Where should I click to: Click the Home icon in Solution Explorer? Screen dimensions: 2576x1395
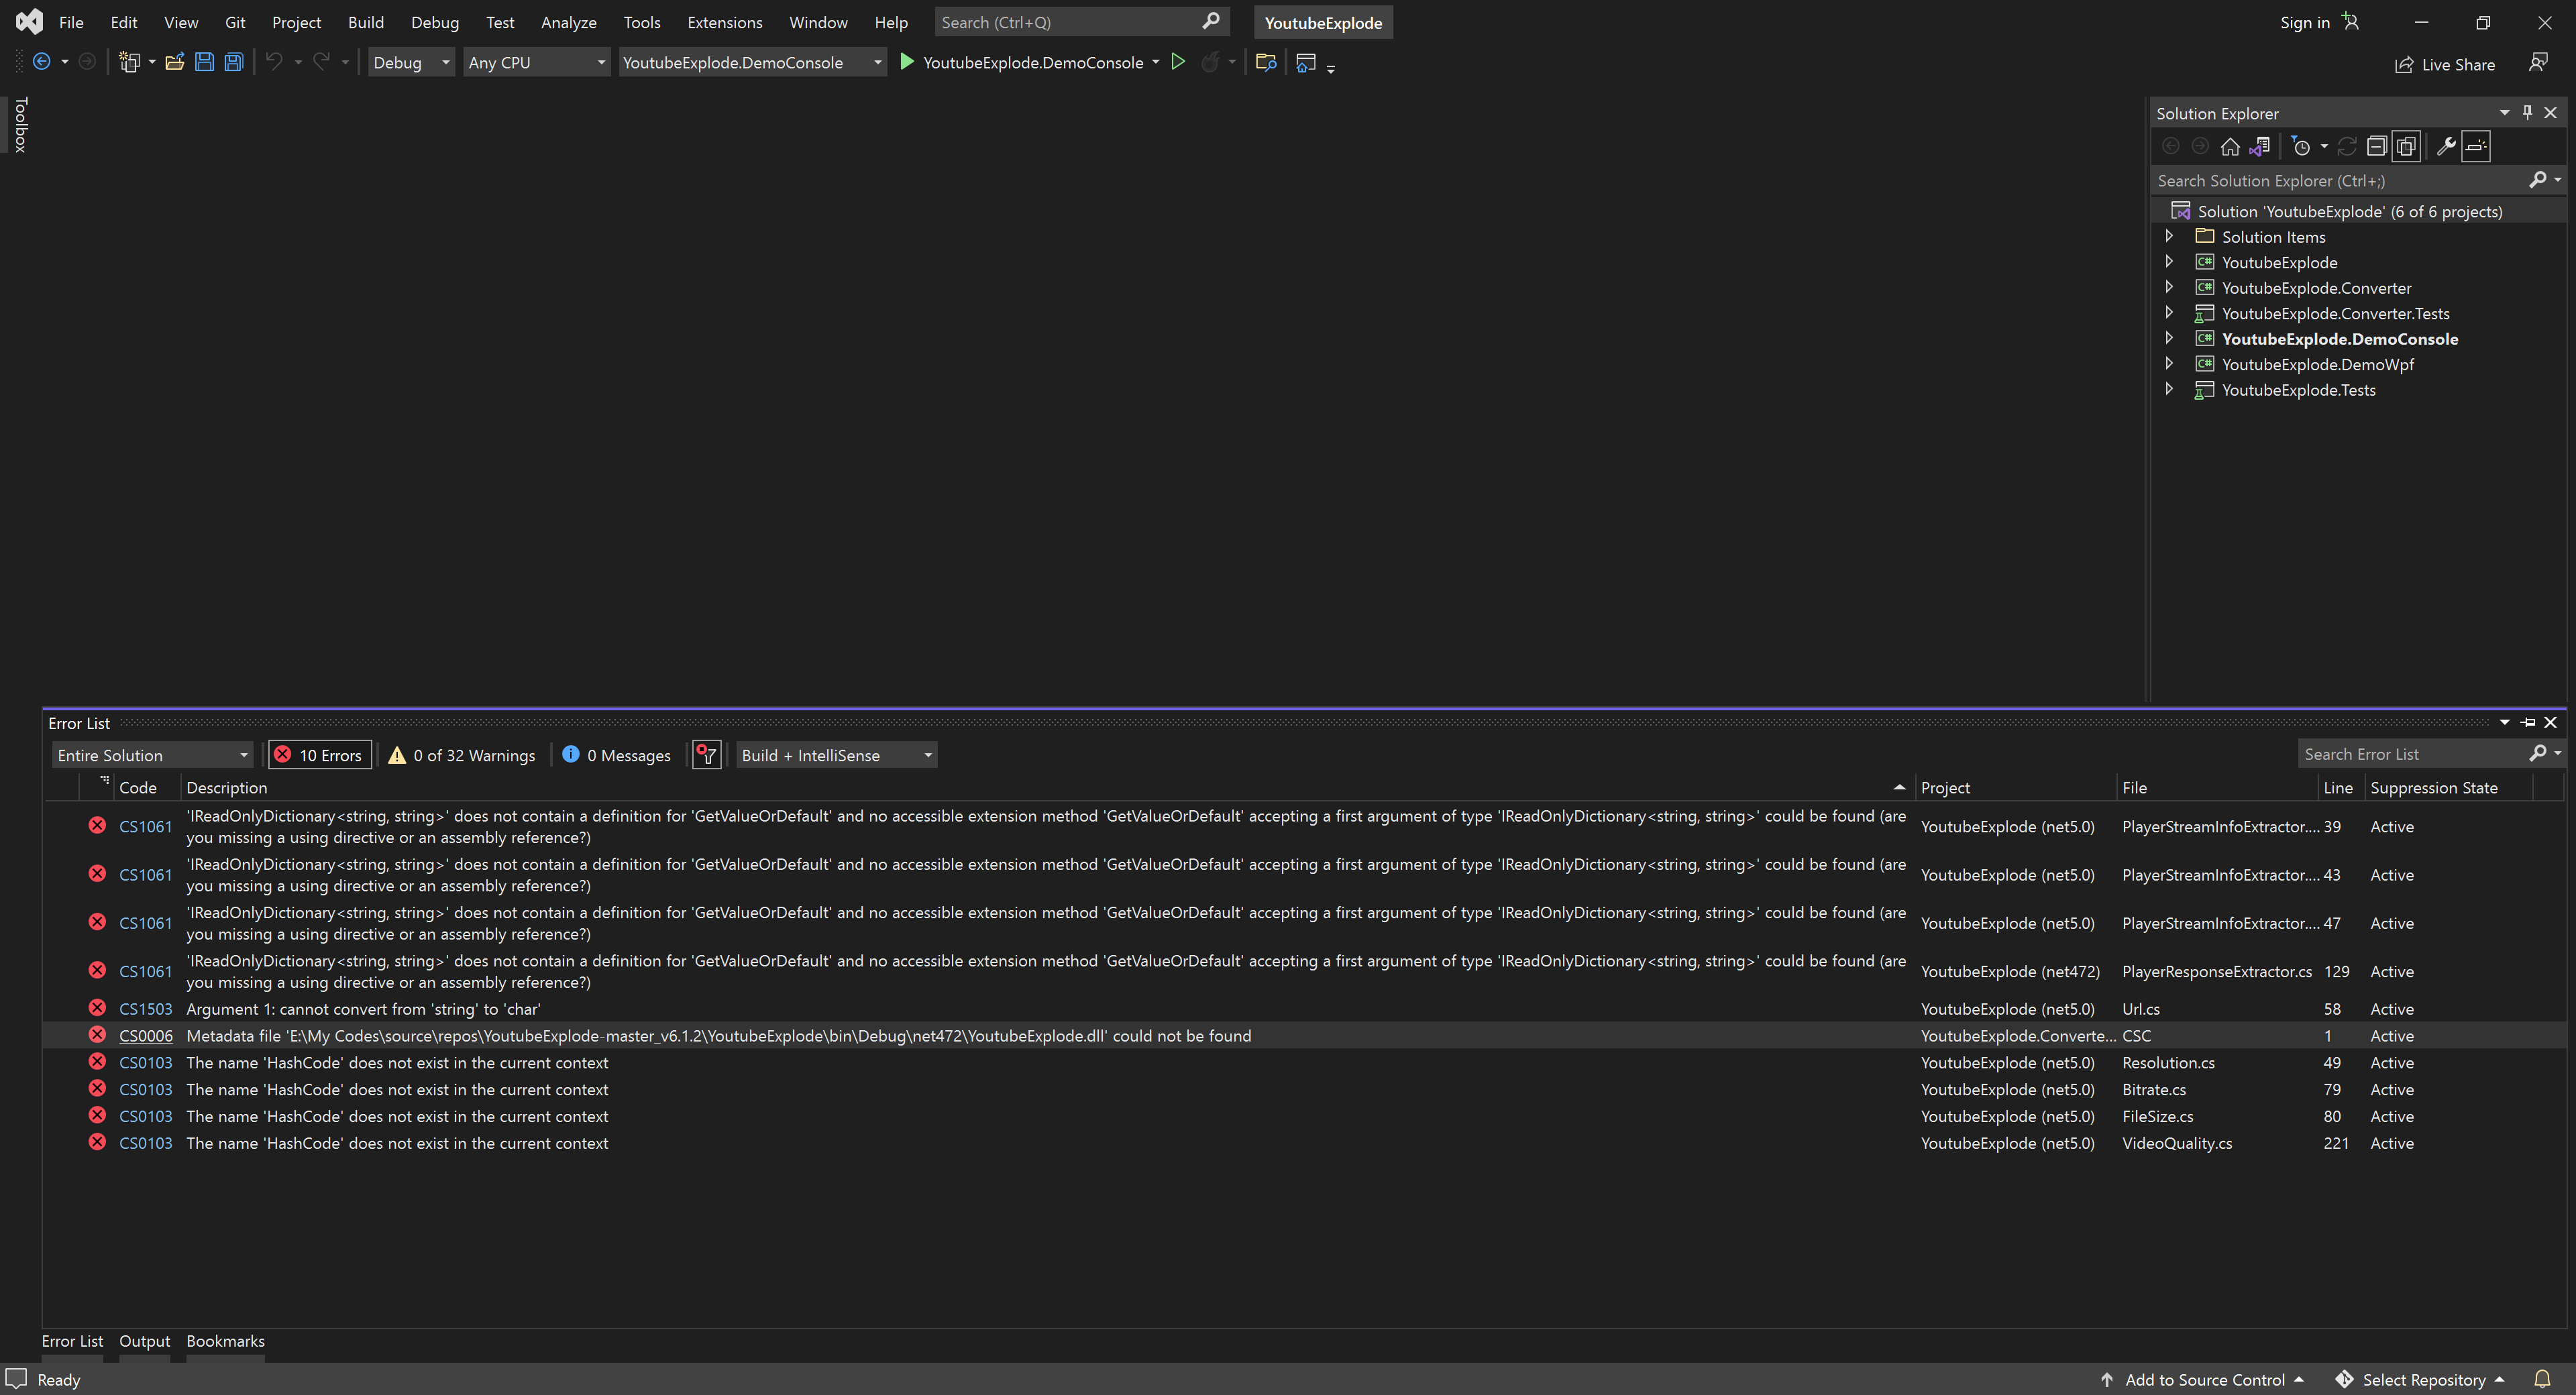coord(2230,146)
